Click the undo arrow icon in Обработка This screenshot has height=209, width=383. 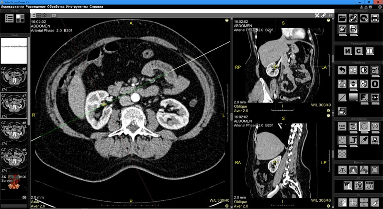click(342, 71)
